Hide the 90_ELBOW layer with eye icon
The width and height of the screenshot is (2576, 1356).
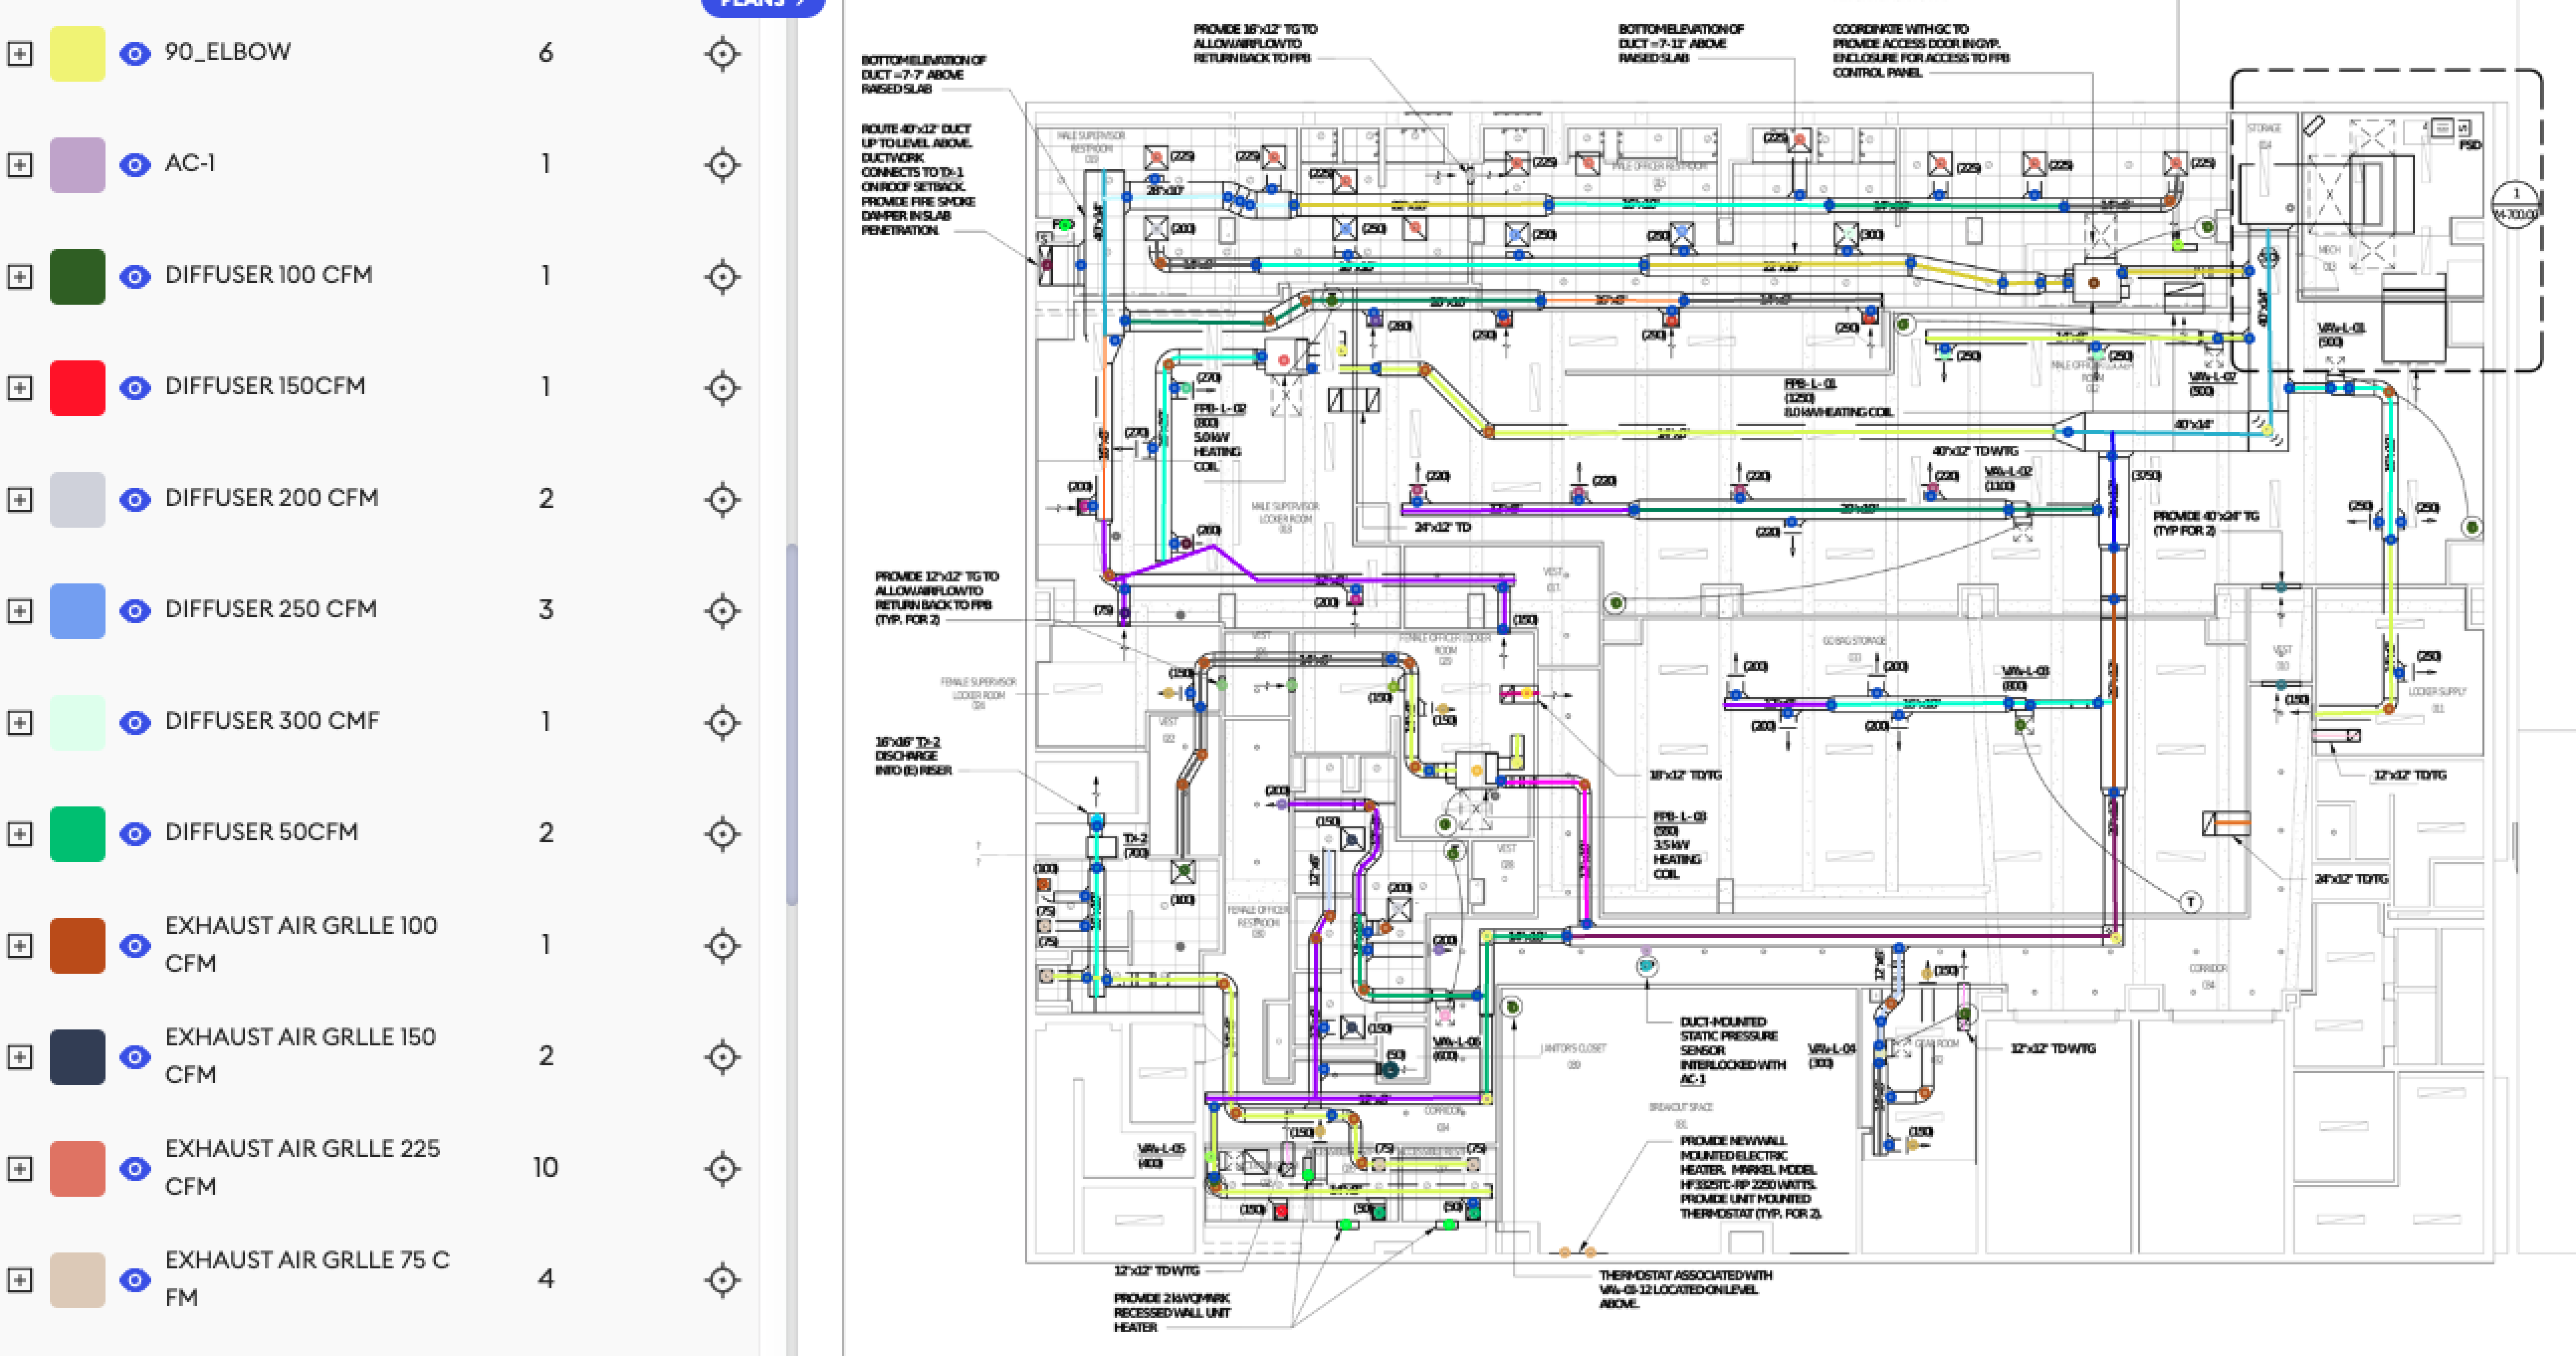coord(135,53)
